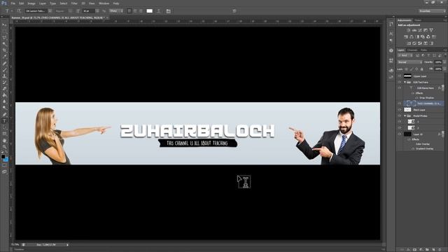Hide the Black Layer
Screen dimensions: 448x252
[400, 110]
